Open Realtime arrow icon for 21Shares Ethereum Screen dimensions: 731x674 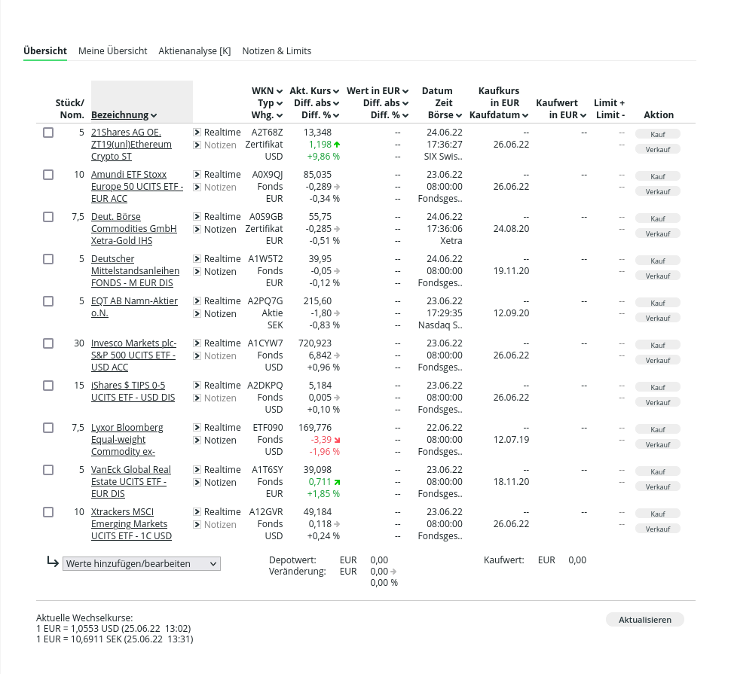pos(197,133)
